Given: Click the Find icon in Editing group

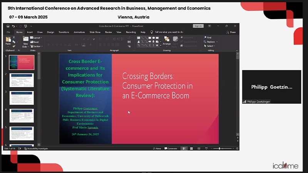Looking at the screenshot, I should point(208,38).
